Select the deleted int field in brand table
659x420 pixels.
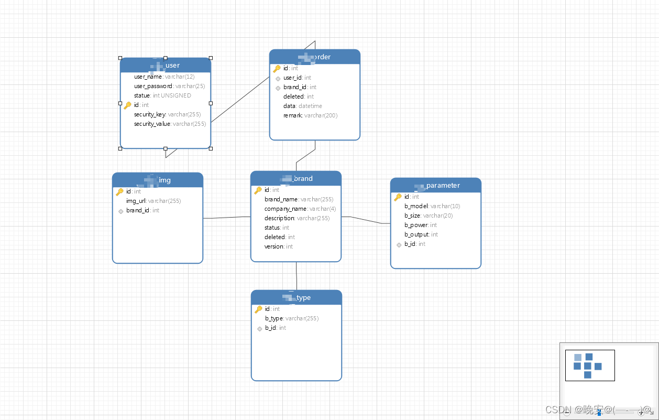point(280,238)
